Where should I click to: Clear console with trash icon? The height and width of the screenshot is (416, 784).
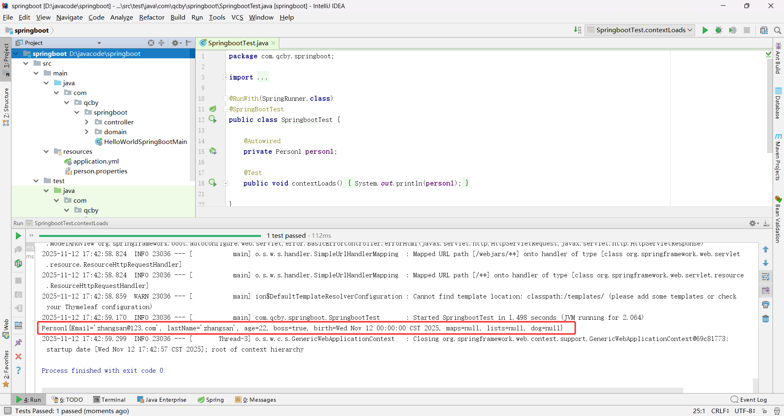pos(766,319)
